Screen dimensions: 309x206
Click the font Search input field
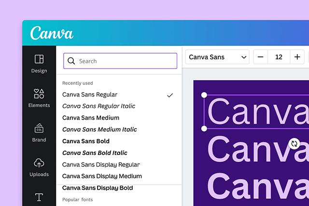pos(120,61)
